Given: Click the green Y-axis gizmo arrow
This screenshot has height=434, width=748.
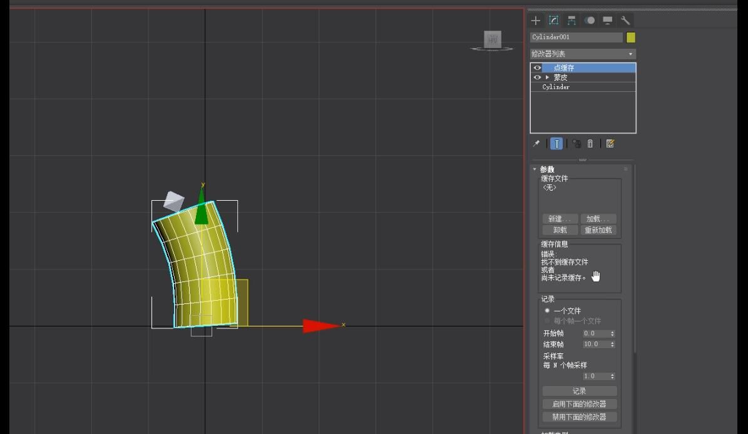Looking at the screenshot, I should coord(202,206).
